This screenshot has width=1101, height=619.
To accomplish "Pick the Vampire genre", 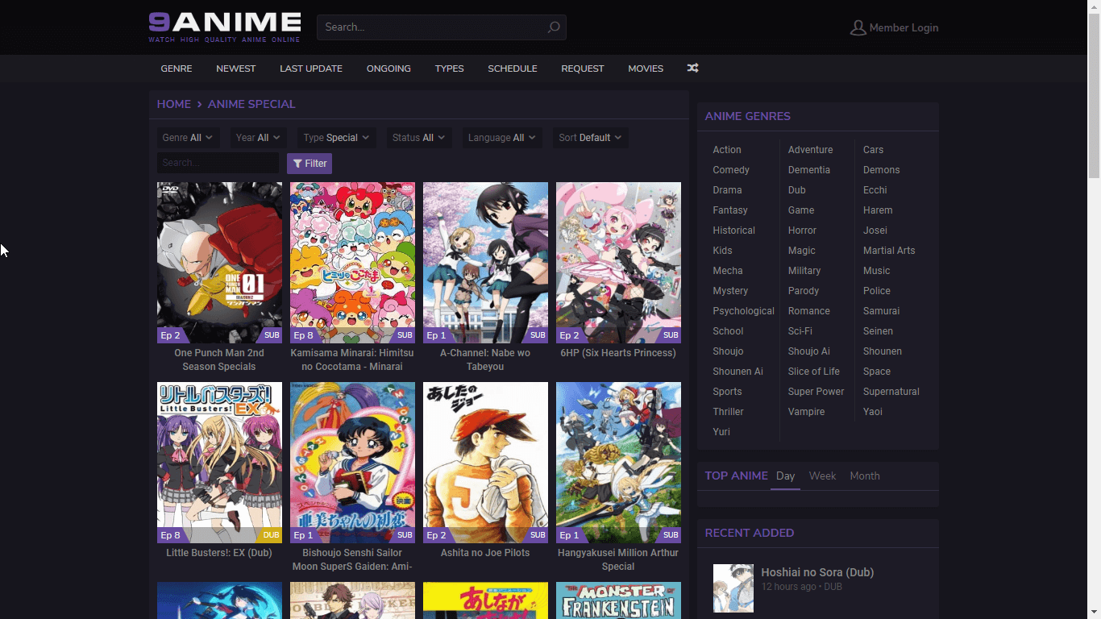I will click(806, 412).
